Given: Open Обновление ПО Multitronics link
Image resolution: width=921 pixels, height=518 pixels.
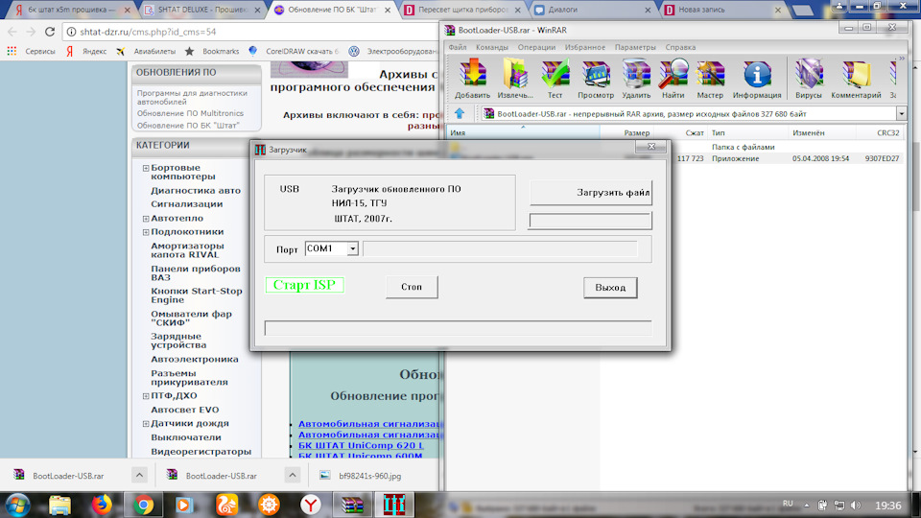Looking at the screenshot, I should 190,113.
